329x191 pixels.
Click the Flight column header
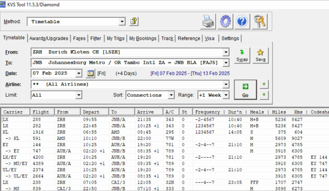pos(42,112)
